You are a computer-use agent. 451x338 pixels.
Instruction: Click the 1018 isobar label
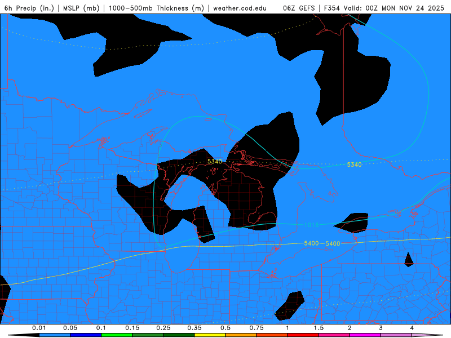312,225
